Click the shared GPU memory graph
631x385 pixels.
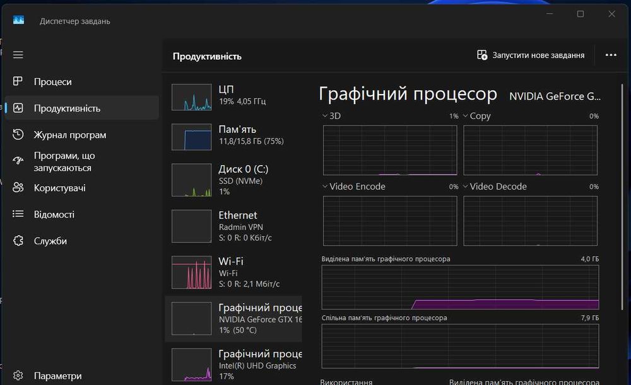460,346
